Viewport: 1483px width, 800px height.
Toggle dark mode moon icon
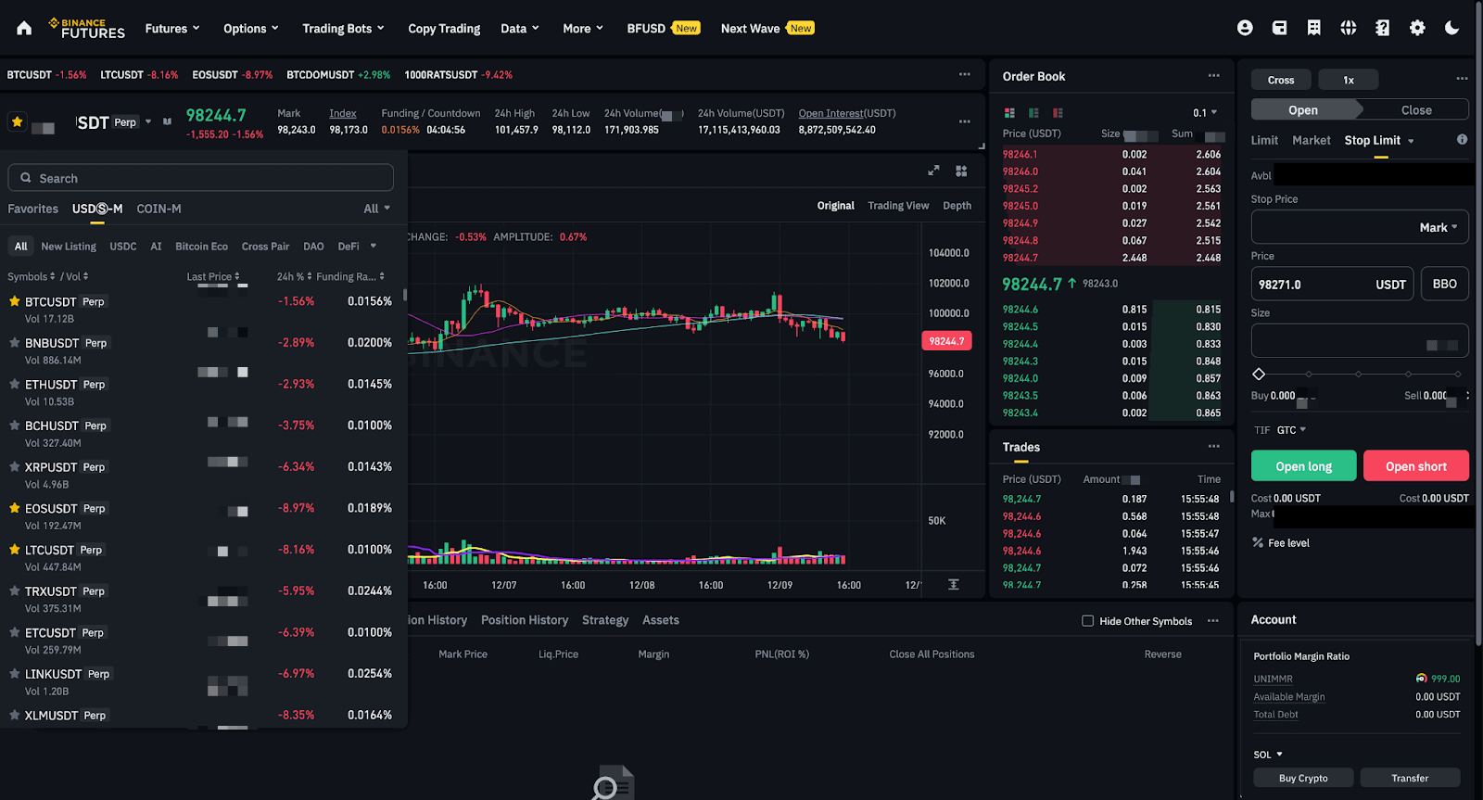coord(1451,28)
